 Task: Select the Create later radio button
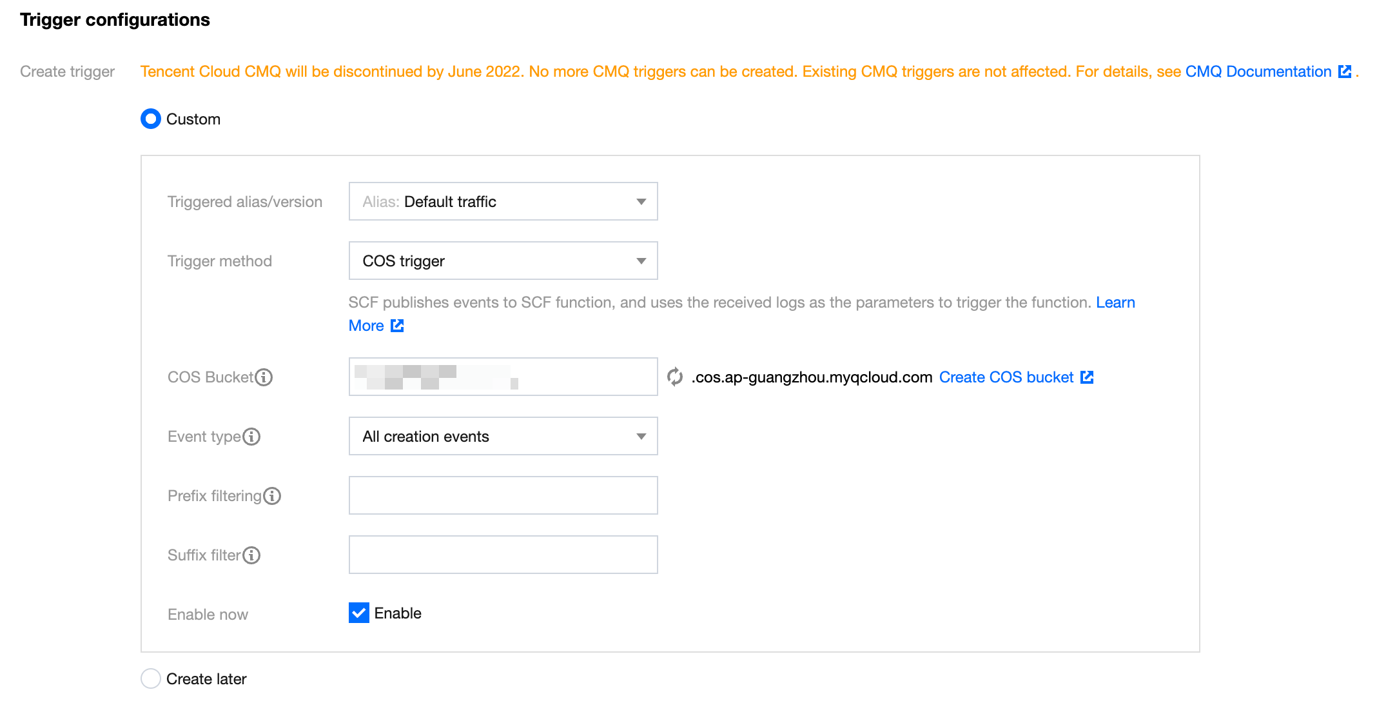(151, 678)
